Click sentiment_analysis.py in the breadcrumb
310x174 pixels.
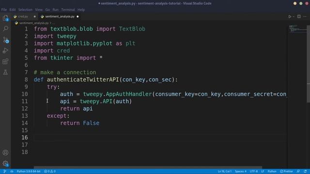(x=34, y=23)
